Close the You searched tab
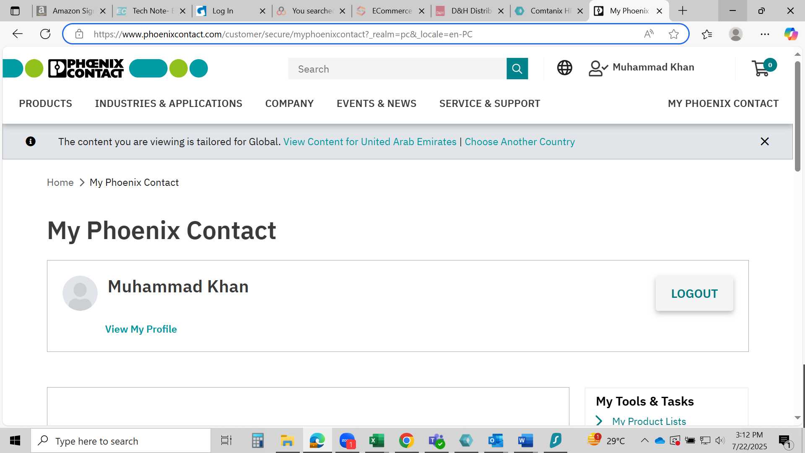The width and height of the screenshot is (805, 453). tap(343, 11)
